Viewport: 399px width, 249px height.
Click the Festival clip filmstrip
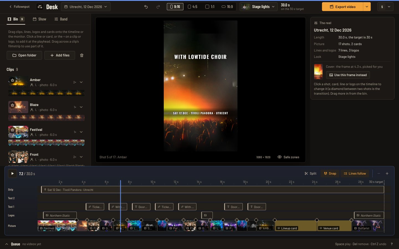click(x=46, y=142)
